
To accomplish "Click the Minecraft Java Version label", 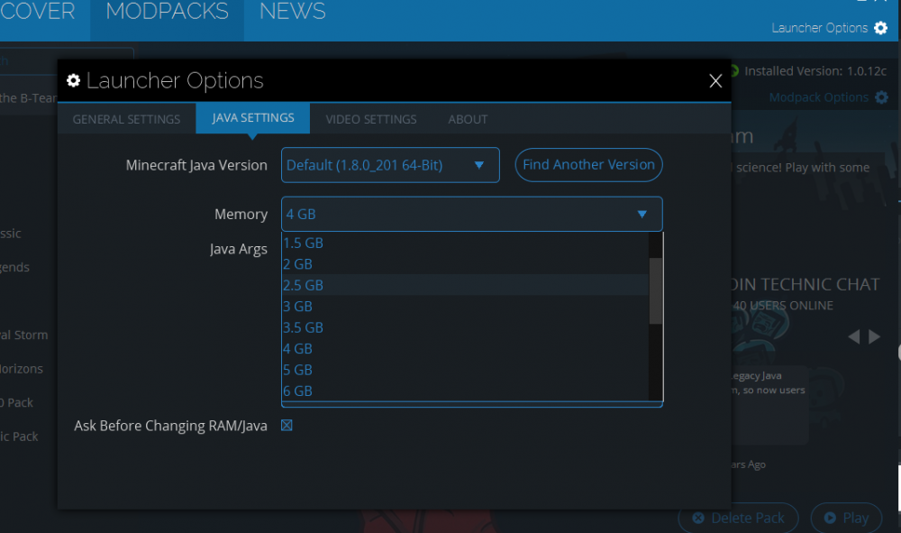I will point(196,166).
